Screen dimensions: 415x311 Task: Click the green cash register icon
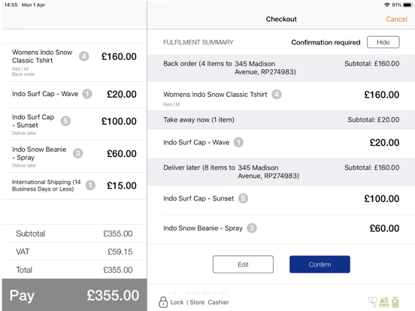coord(384,302)
